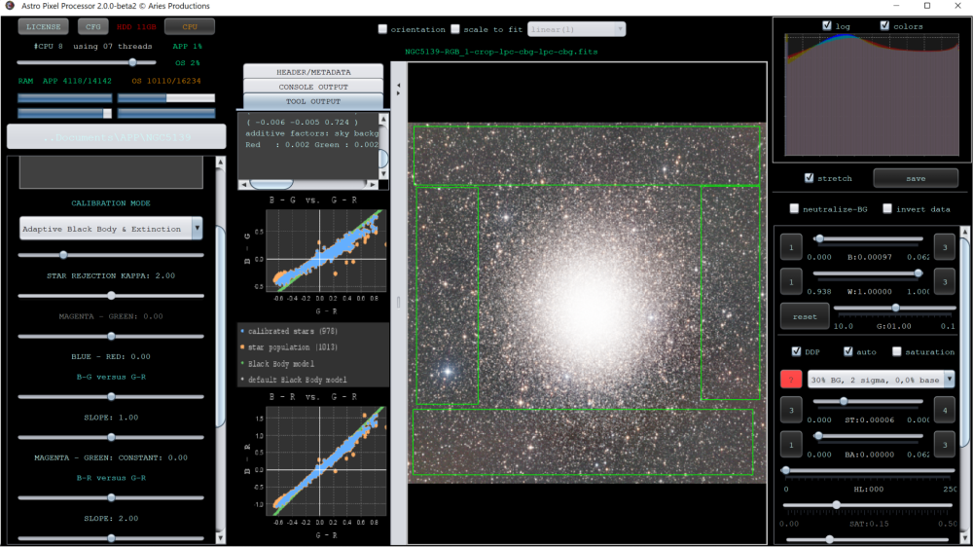Screen dimensions: 973x547
Task: Click the left-pointing panel collapse arrow beside the image
Action: click(x=398, y=85)
